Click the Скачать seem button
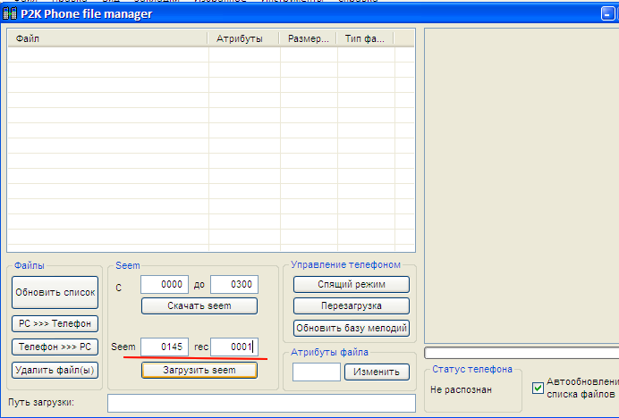The image size is (619, 418). point(199,306)
